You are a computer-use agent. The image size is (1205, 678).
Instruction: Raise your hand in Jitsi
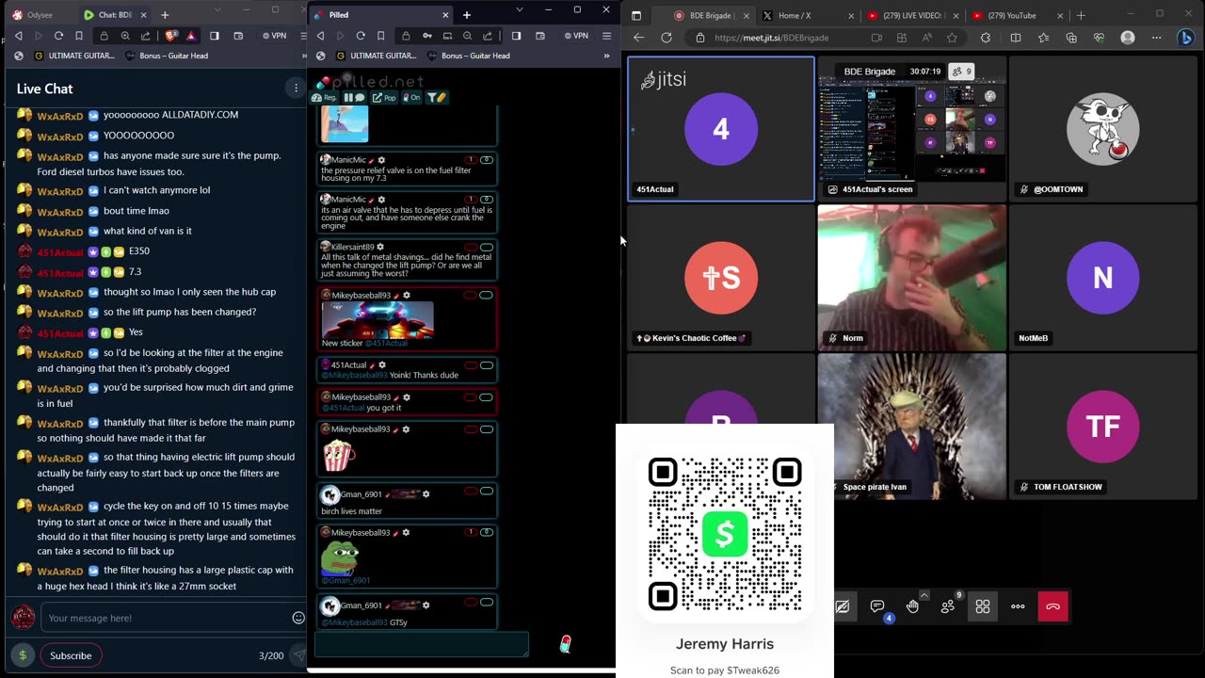tap(912, 607)
